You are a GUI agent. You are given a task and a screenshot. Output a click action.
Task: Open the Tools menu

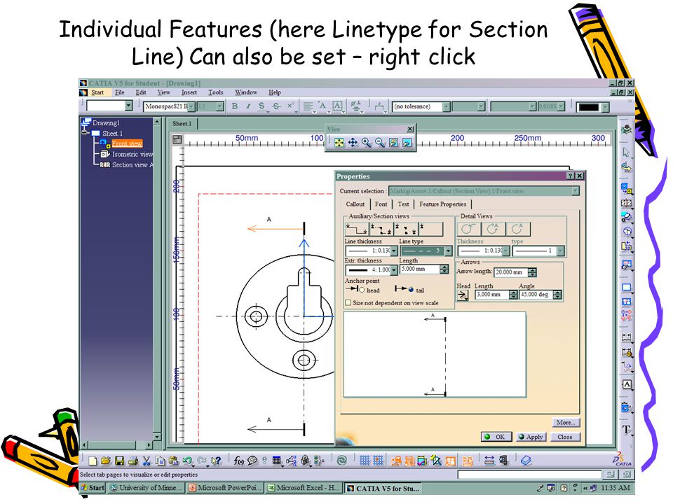(215, 92)
